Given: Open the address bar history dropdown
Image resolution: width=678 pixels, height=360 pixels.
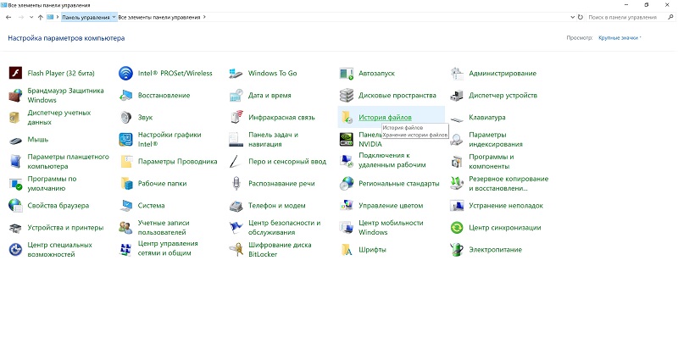Looking at the screenshot, I should point(573,17).
